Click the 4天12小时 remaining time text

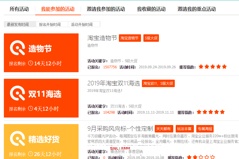point(47,109)
